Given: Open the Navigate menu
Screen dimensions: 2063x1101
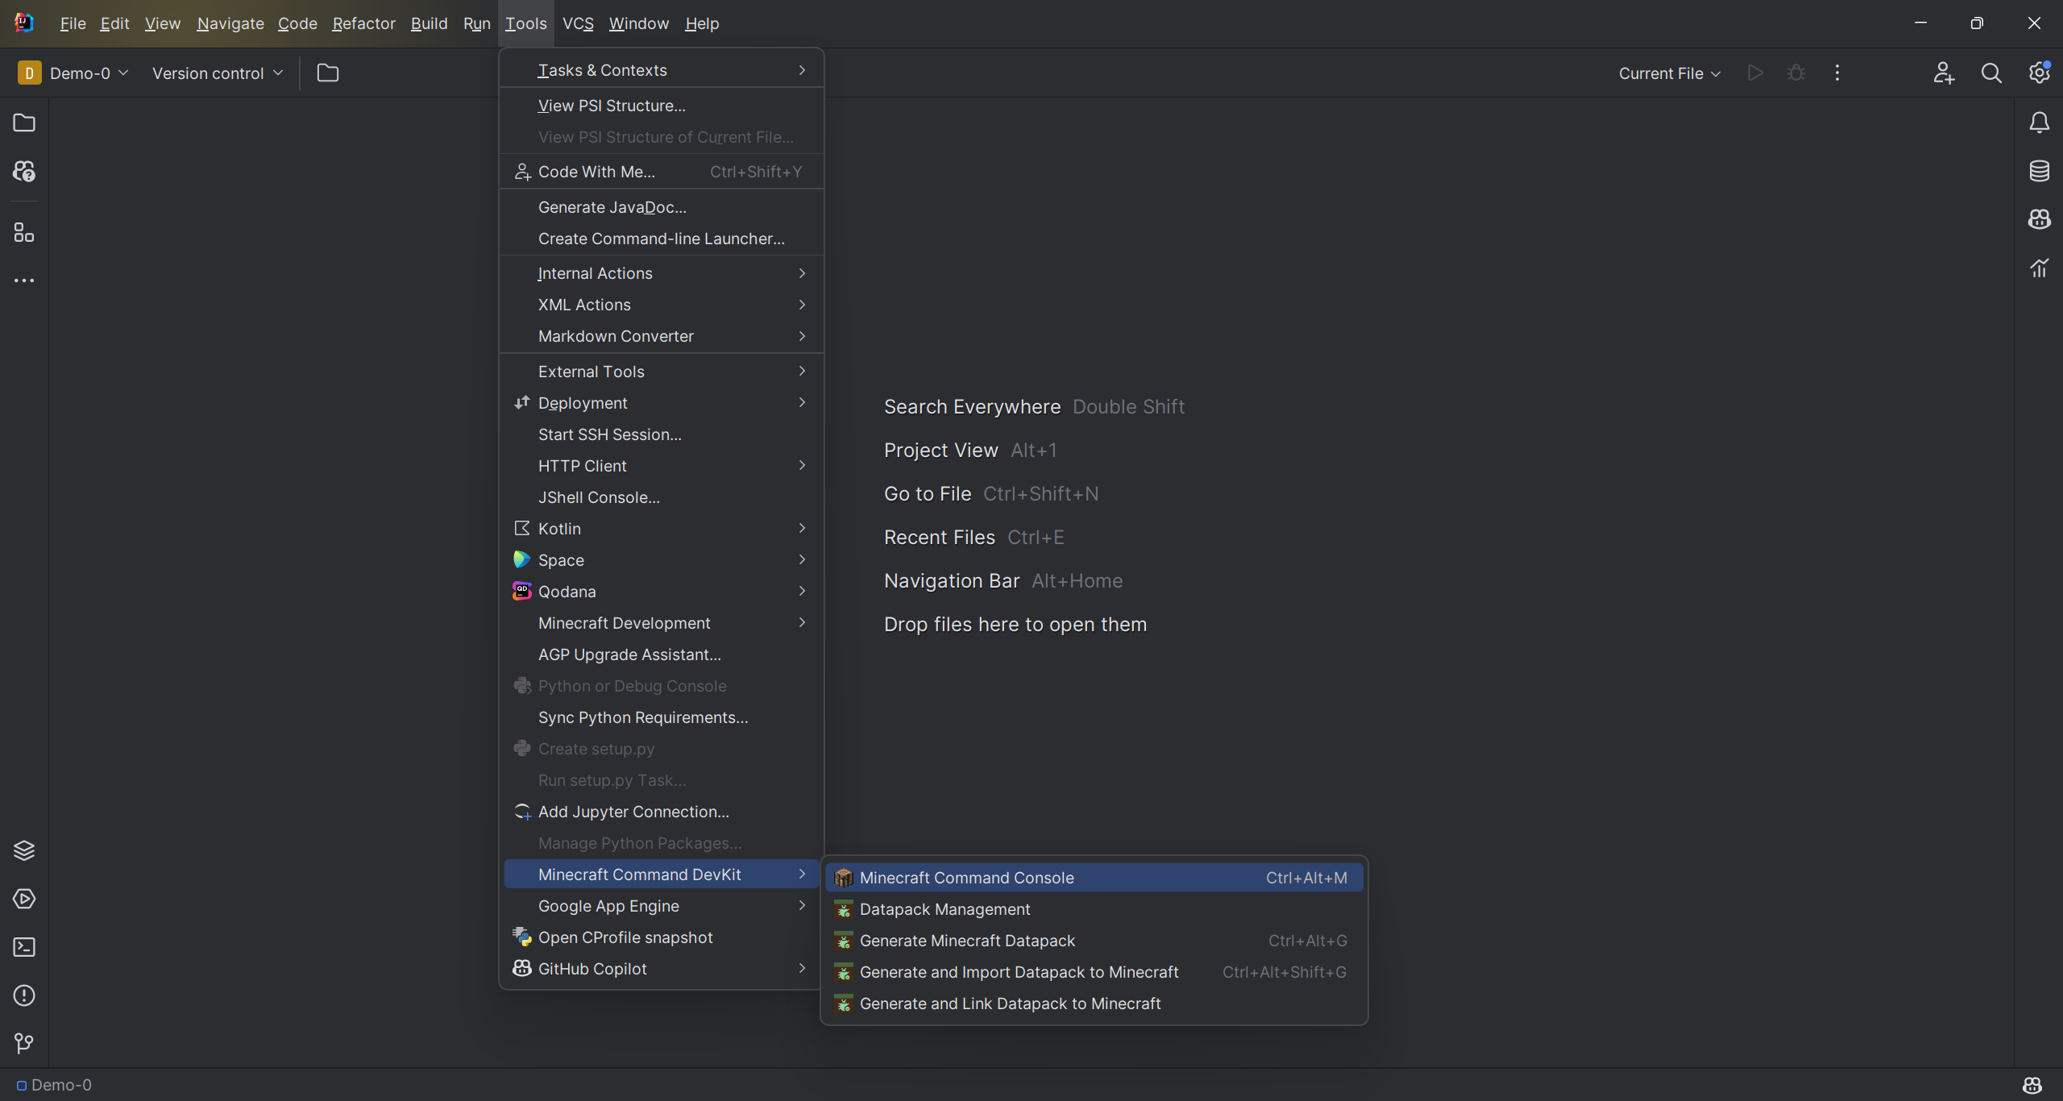Looking at the screenshot, I should click(x=230, y=23).
